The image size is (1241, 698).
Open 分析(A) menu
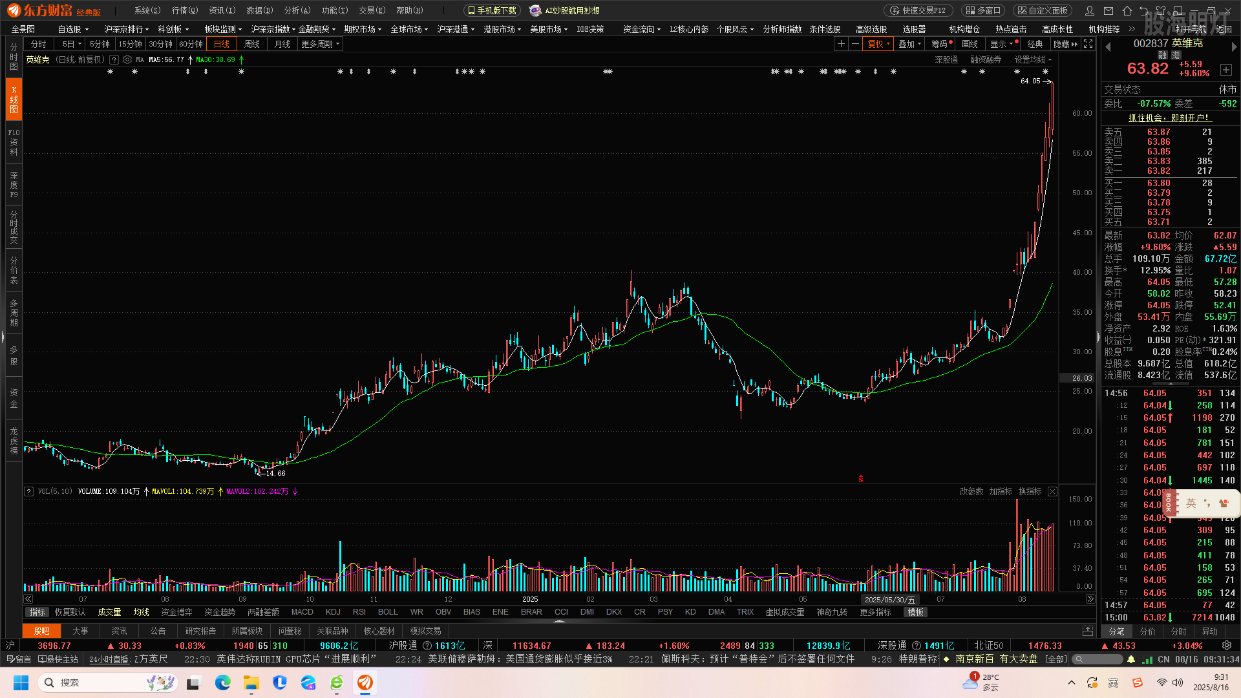click(x=297, y=10)
